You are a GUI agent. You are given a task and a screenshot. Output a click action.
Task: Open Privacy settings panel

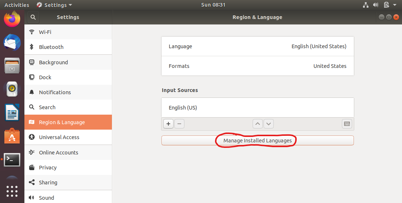pos(68,168)
